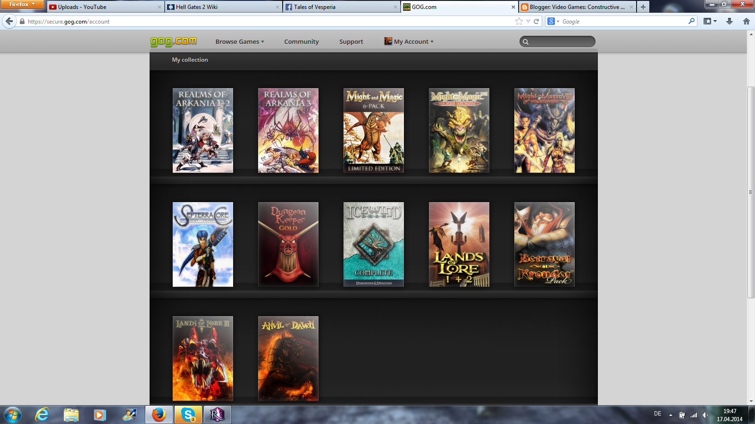This screenshot has width=755, height=424.
Task: Close the GOG.com tab
Action: pos(513,7)
